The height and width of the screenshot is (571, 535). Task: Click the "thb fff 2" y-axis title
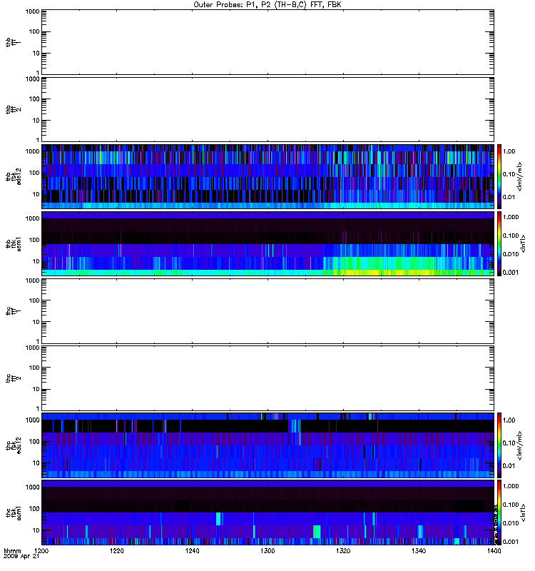pyautogui.click(x=14, y=110)
